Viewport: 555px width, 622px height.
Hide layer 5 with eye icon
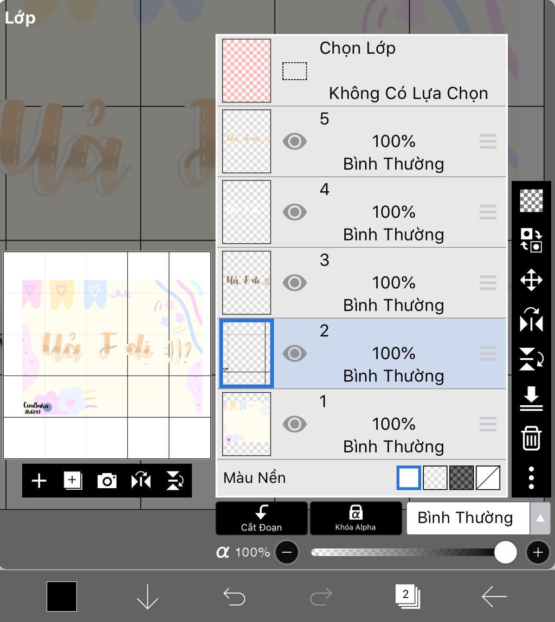294,141
